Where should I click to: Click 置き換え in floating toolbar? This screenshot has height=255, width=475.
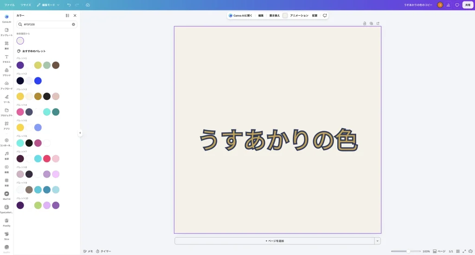point(275,15)
